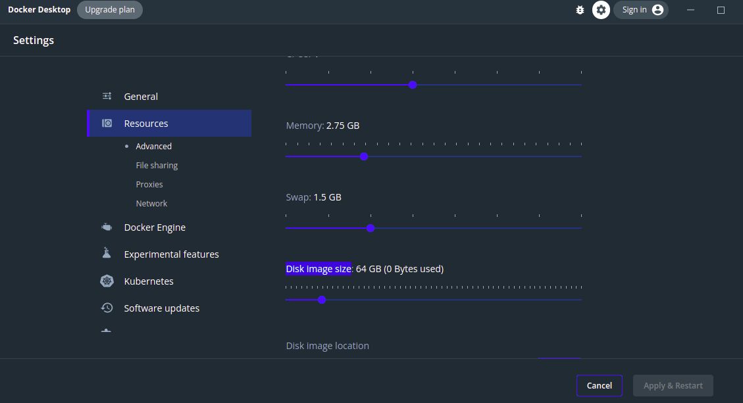Select Proxies under Resources
This screenshot has height=403, width=743.
(149, 184)
